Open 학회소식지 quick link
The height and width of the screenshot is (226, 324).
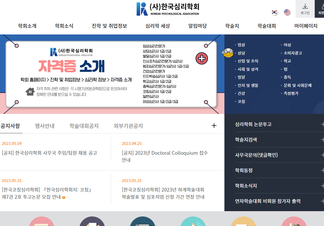click(x=246, y=186)
